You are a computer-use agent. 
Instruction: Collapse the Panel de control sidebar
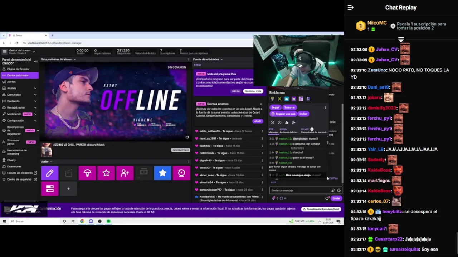[x=35, y=61]
